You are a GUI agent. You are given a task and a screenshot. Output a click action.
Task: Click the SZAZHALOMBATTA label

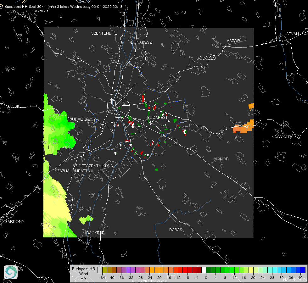72,171
